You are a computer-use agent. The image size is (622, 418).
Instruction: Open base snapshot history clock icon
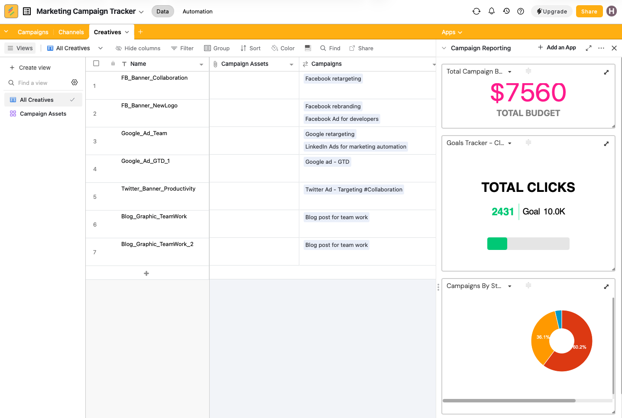click(x=506, y=11)
